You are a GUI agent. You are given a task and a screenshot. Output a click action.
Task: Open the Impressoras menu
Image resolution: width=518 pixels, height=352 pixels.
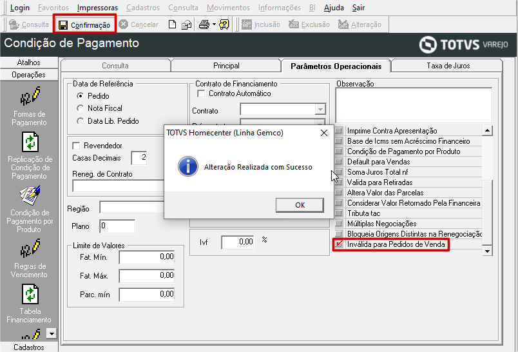97,8
